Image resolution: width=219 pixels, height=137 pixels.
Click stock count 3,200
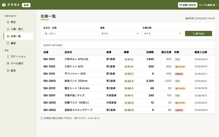point(150,81)
